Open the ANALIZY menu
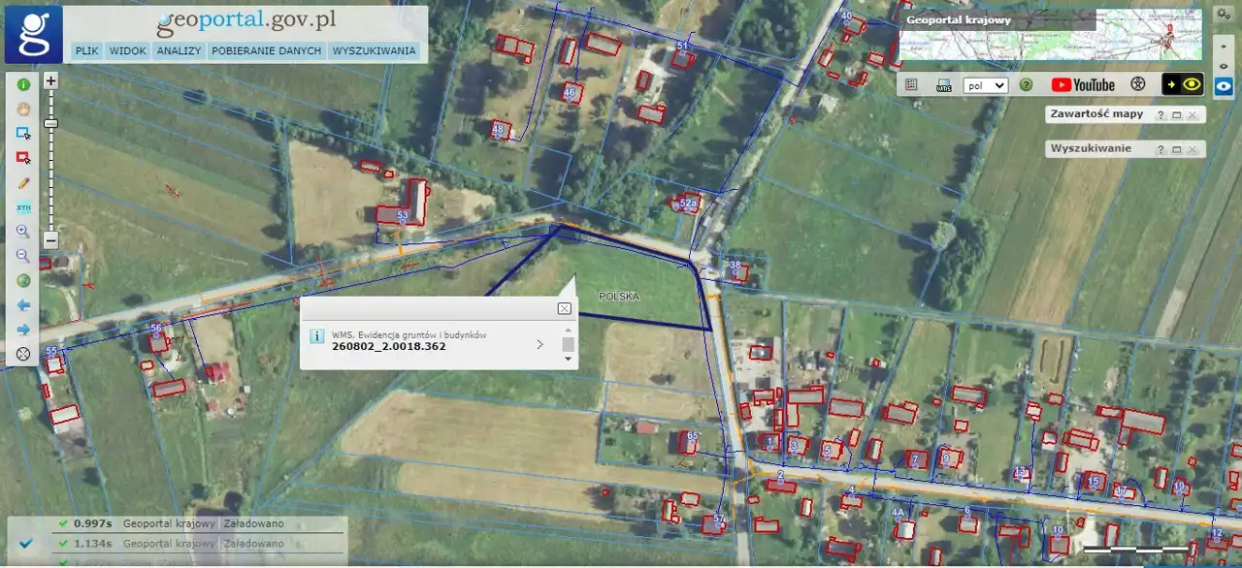 pos(179,50)
